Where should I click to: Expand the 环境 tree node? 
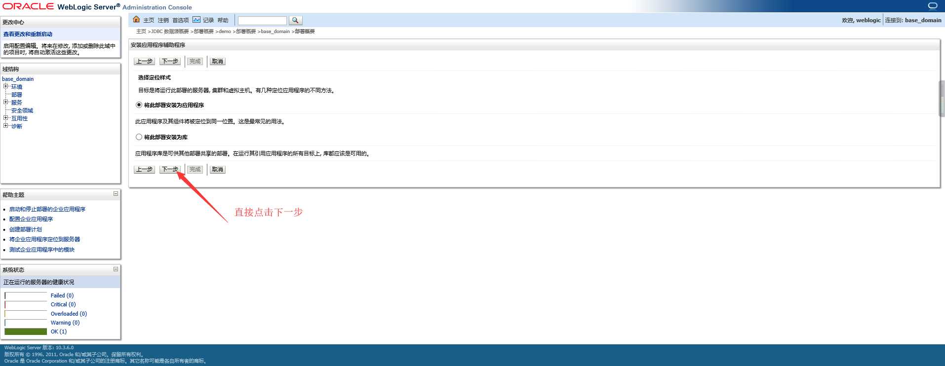point(5,86)
